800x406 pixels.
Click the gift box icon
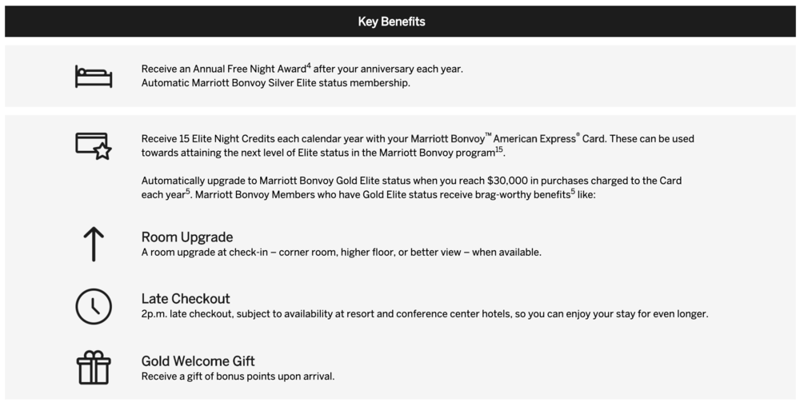[94, 368]
